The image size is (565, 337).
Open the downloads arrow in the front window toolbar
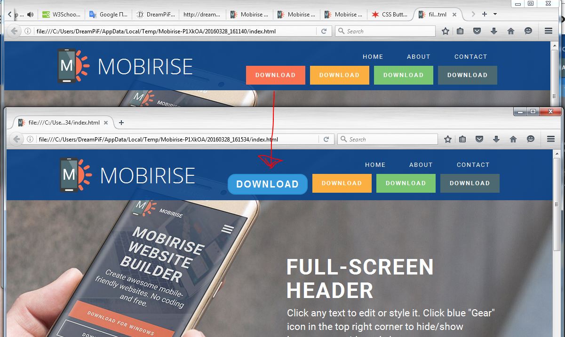point(496,139)
